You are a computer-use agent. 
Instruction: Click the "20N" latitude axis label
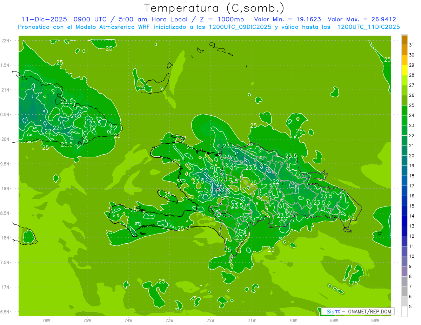click(6, 139)
